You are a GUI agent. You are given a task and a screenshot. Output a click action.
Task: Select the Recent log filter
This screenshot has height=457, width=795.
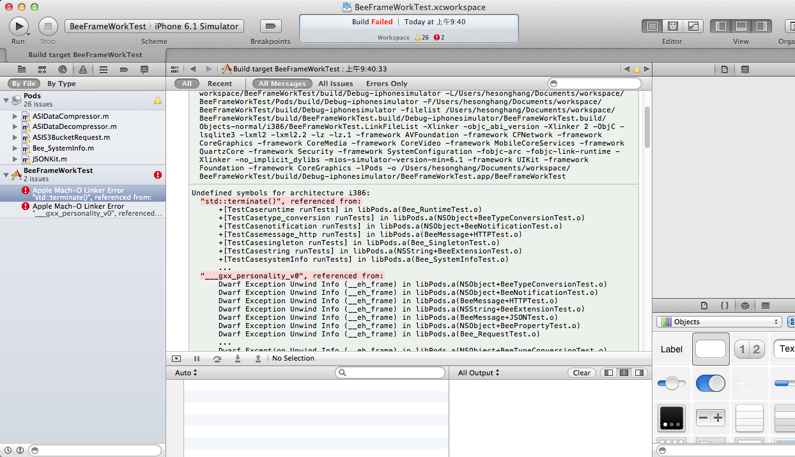(x=220, y=84)
